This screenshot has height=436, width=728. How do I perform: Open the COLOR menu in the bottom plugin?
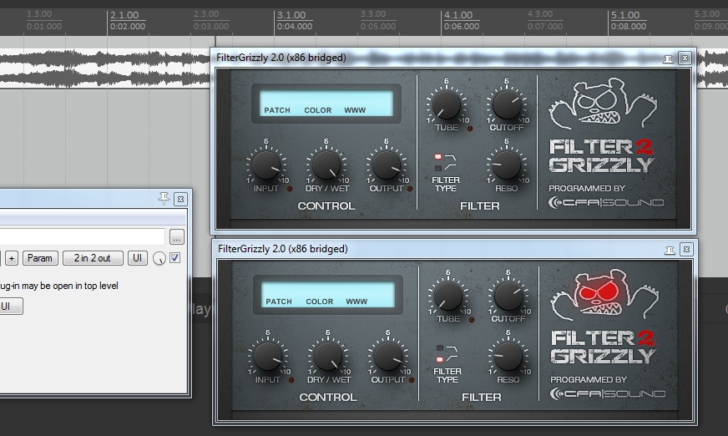pyautogui.click(x=320, y=302)
